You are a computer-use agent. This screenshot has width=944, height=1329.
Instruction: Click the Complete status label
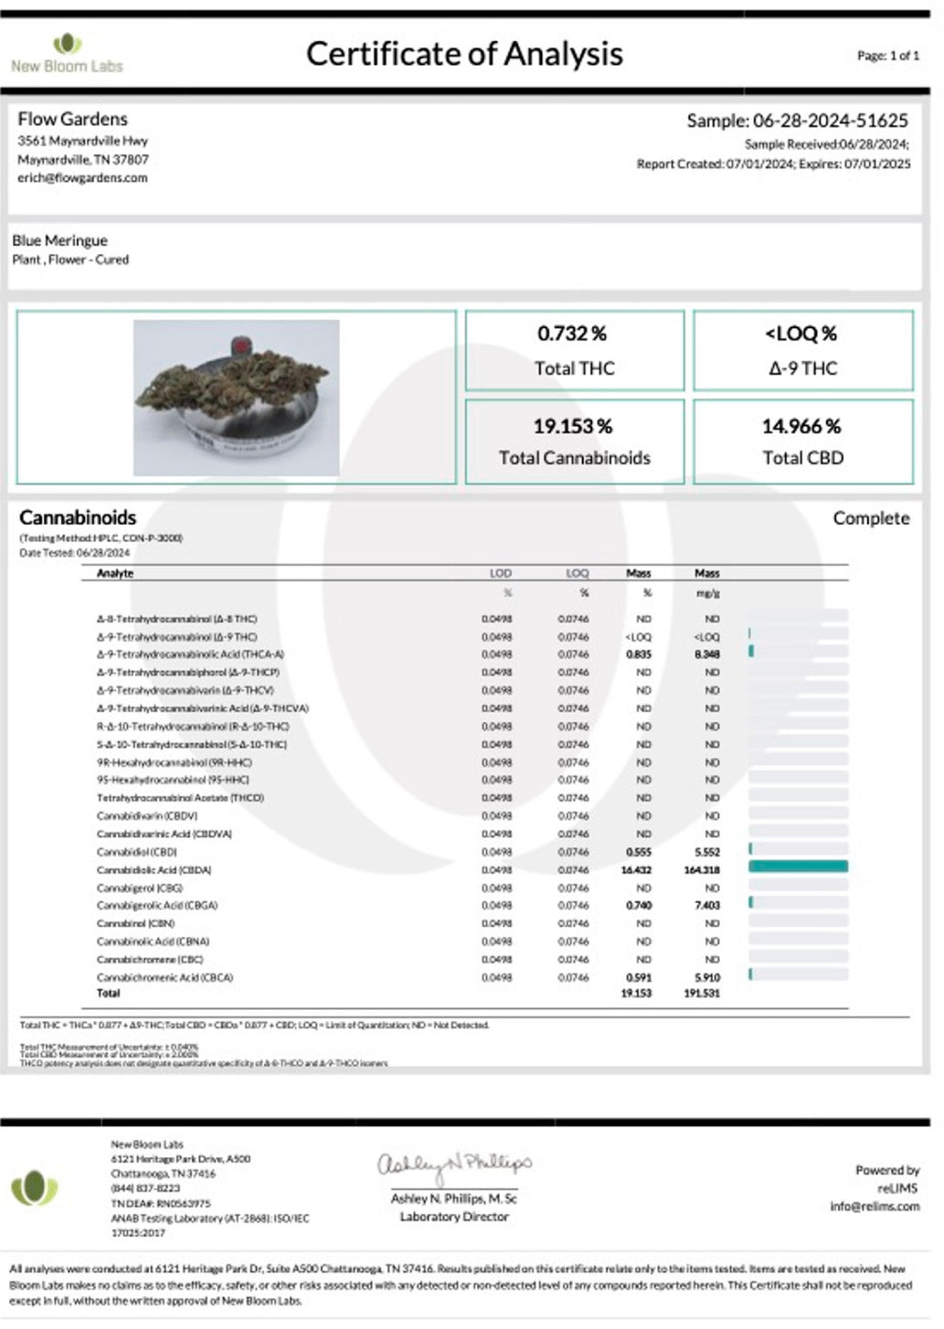point(872,518)
